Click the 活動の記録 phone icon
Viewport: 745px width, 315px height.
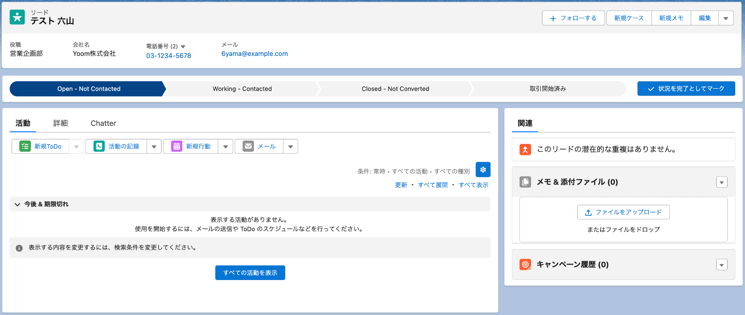pyautogui.click(x=99, y=146)
